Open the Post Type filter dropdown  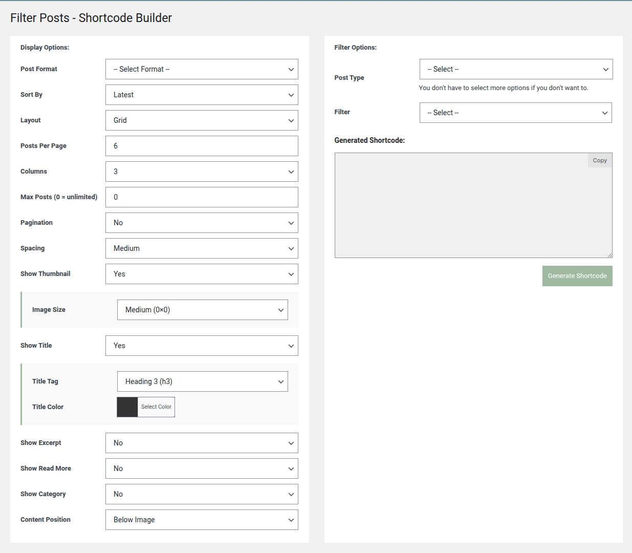click(x=516, y=69)
